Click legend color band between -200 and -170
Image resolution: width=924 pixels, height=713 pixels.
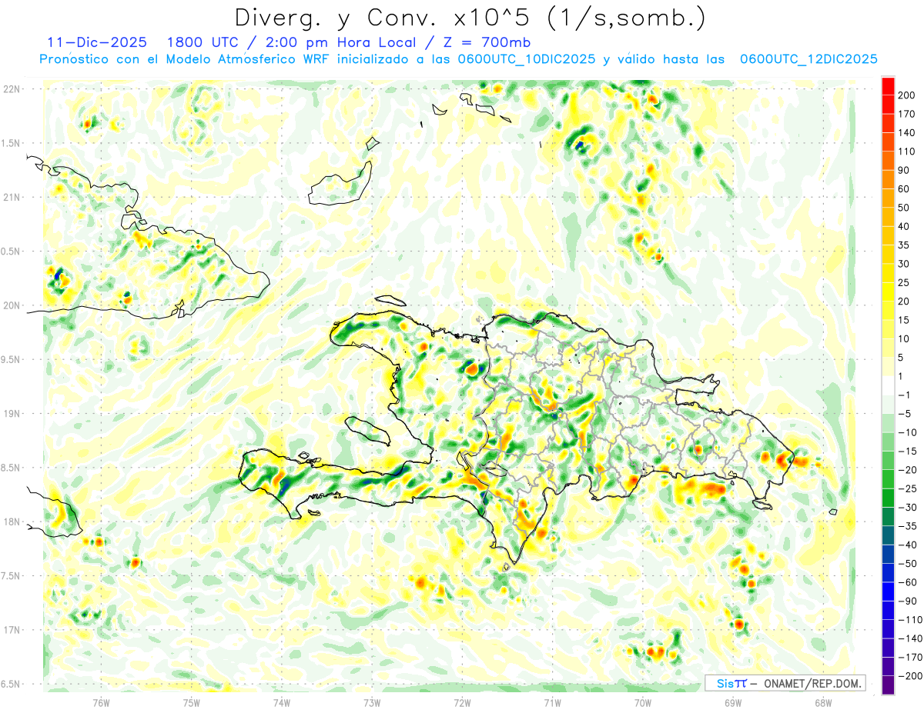tap(888, 668)
